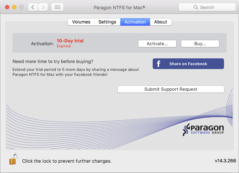Click the Facebook f logo

pyautogui.click(x=158, y=64)
